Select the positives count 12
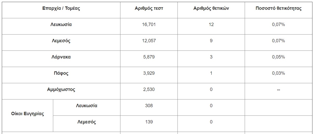Viewport: 314px width, 134px height. pyautogui.click(x=211, y=24)
